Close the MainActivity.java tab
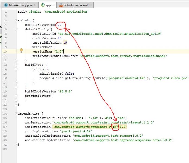Image resolution: width=189 pixels, height=163 pixels. click(x=35, y=5)
